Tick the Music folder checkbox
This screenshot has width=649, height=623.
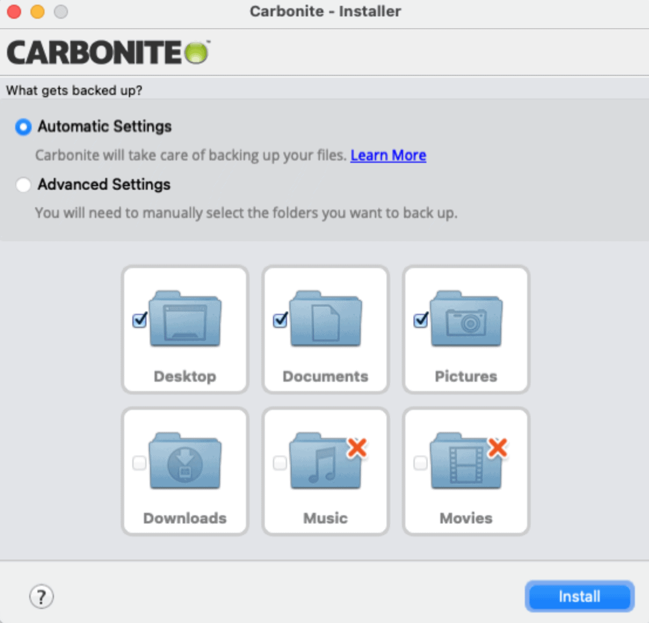[x=280, y=463]
